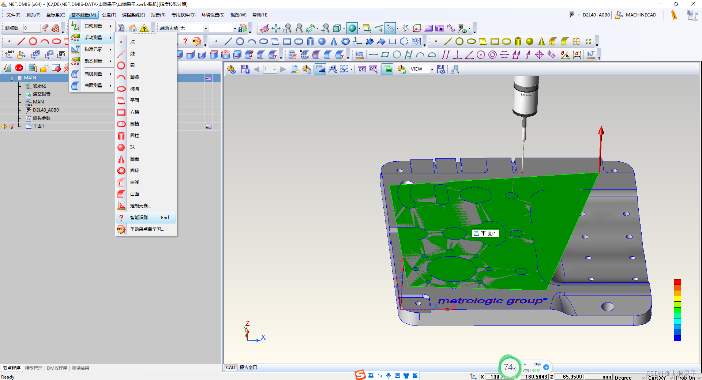Click the RPS alignment icon
Image resolution: width=702 pixels, height=380 pixels.
[61, 54]
